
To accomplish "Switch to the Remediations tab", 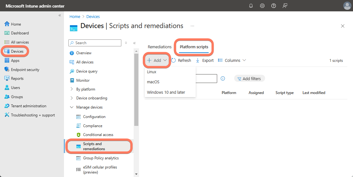I will click(159, 47).
